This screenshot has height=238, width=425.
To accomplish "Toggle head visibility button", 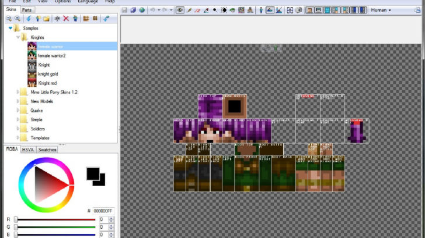I will point(310,10).
